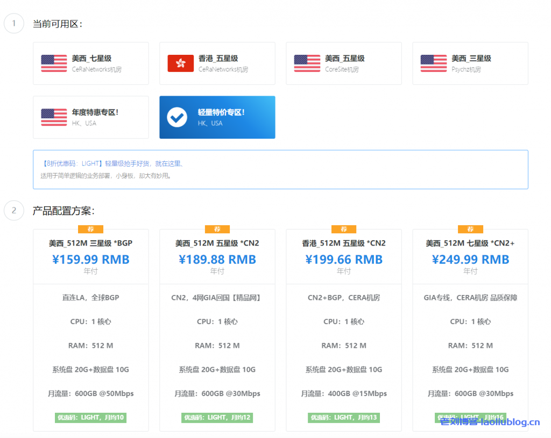Click the 荐 badge above 美西_512M 五星级 plan
551x438 pixels.
[x=217, y=229]
